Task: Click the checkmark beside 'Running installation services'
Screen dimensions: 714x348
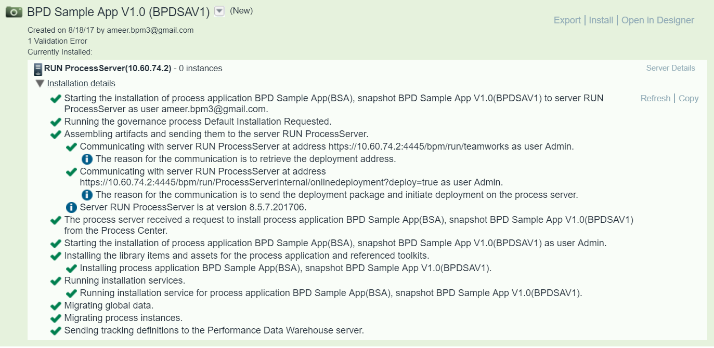Action: [56, 280]
